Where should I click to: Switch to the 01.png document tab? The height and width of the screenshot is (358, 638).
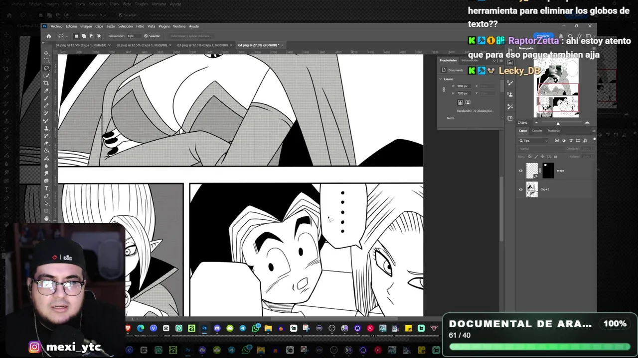point(81,45)
